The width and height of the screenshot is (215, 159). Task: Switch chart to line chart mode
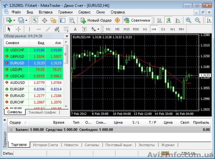coord(178,20)
